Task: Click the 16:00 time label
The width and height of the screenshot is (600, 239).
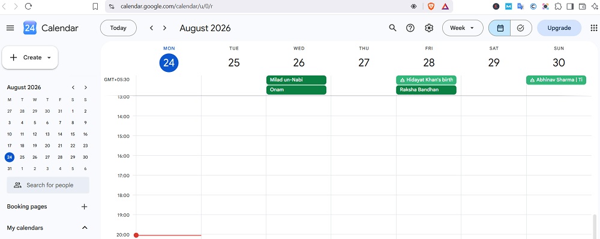Action: click(x=123, y=156)
